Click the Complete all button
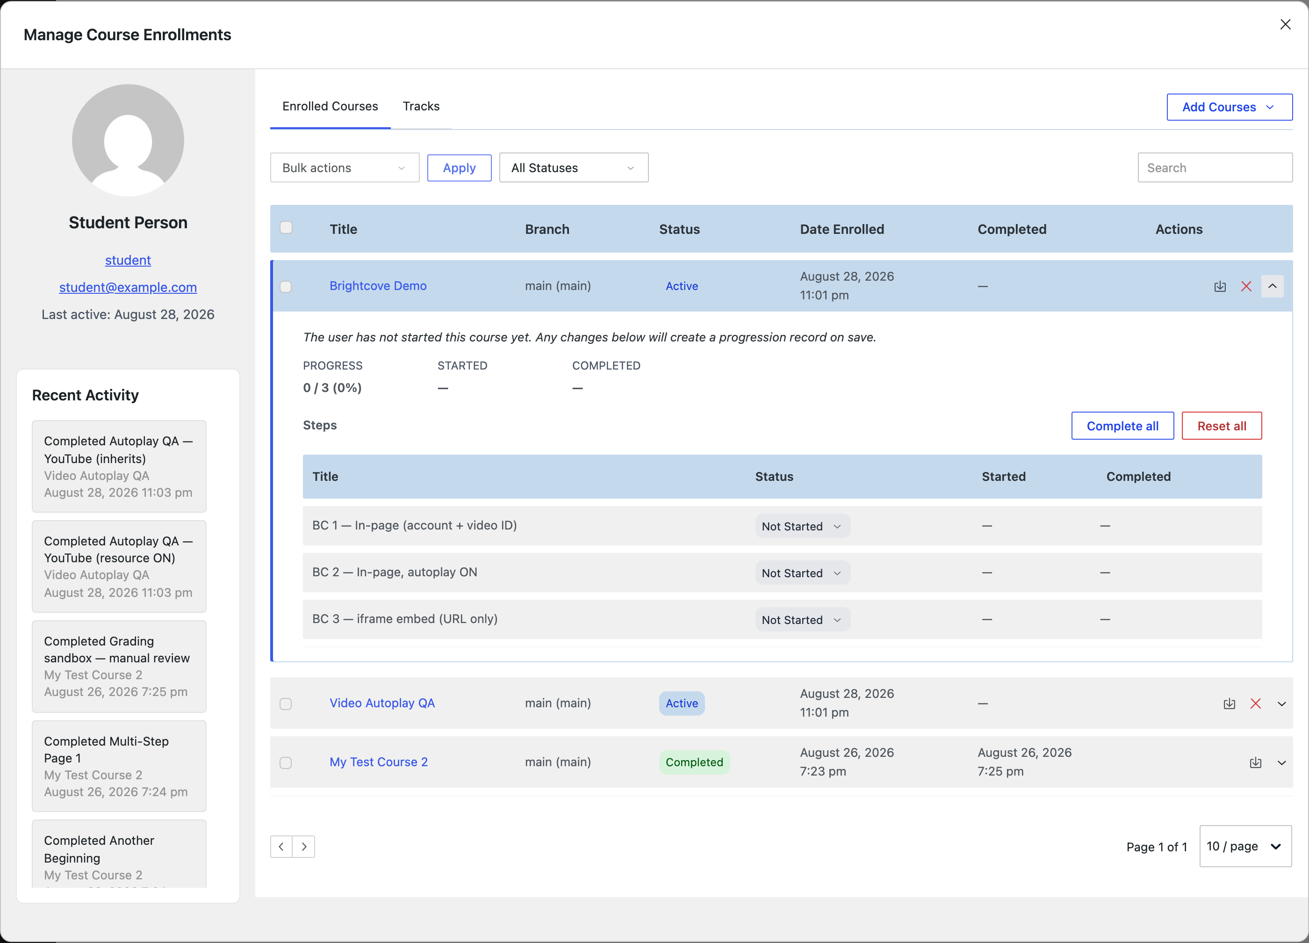This screenshot has height=943, width=1309. tap(1122, 426)
